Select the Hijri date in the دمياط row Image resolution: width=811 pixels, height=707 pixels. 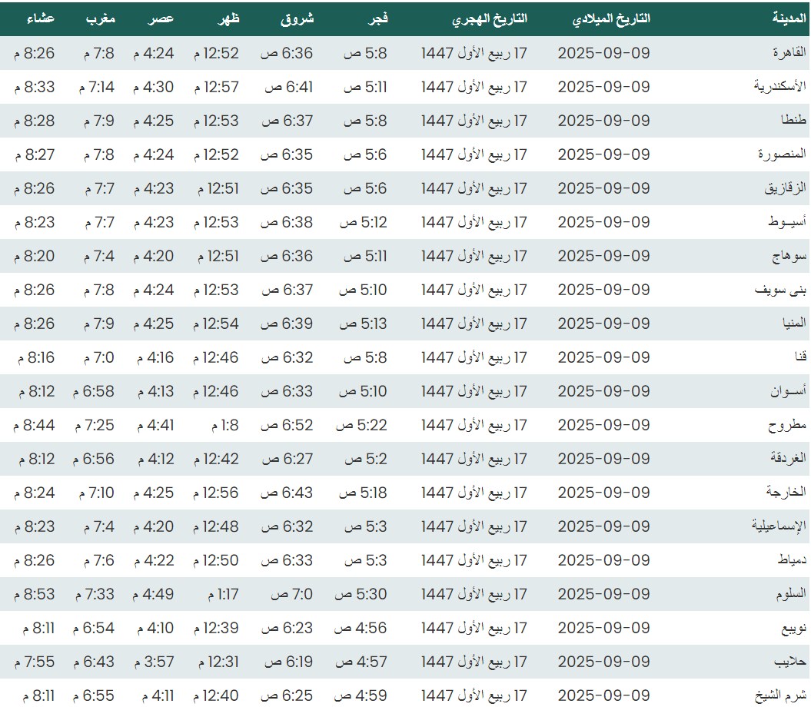(474, 560)
